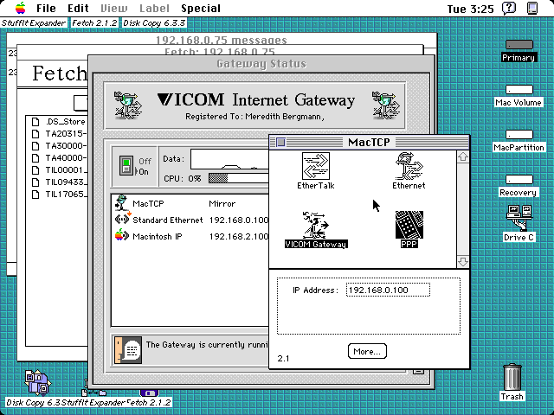Select the Recovery disk icon
554x415 pixels.
[x=519, y=180]
